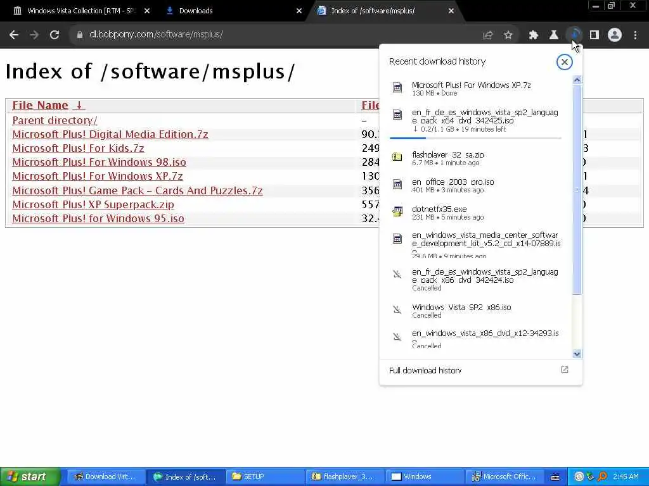This screenshot has height=486, width=649.
Task: Click the scroll down arrow in download popup
Action: tap(577, 354)
